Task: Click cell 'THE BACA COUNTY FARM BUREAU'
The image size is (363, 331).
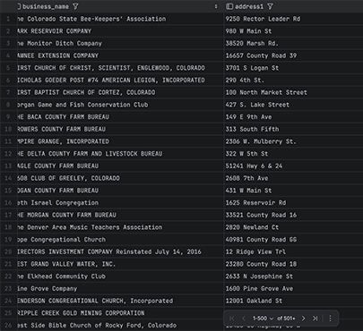Action: coord(120,117)
